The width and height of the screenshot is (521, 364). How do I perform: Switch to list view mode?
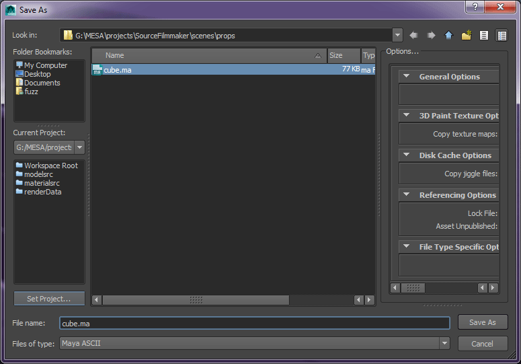tap(484, 35)
